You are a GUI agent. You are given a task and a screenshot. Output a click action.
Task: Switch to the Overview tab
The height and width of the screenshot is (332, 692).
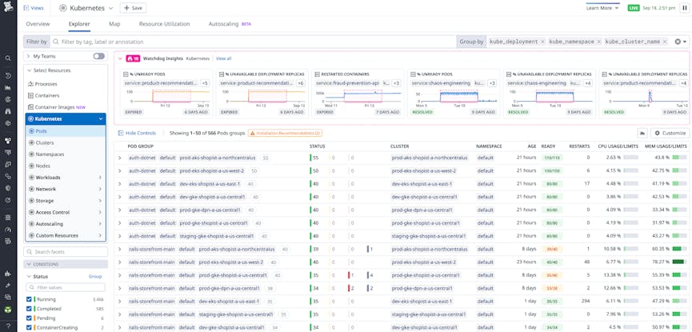pyautogui.click(x=38, y=24)
